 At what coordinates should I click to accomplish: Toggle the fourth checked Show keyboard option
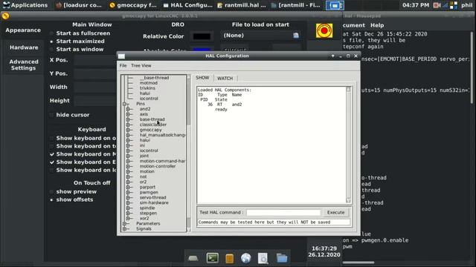pos(51,162)
